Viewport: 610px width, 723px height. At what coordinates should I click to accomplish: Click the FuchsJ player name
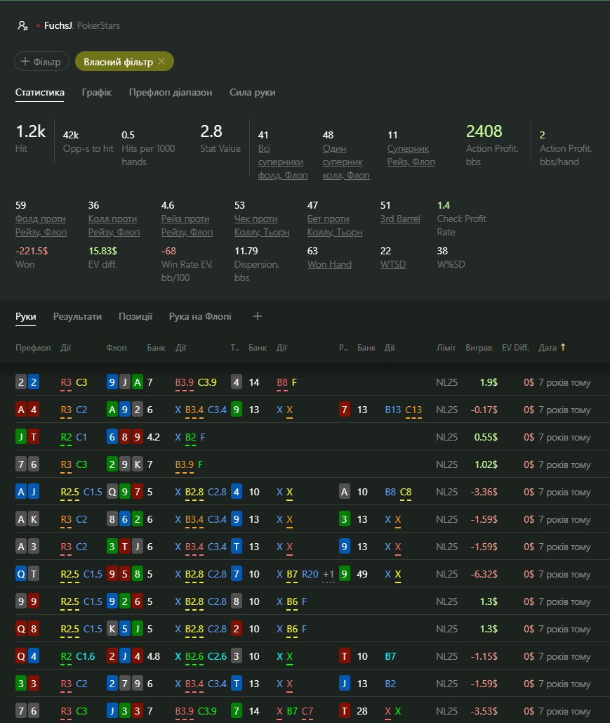pos(58,26)
